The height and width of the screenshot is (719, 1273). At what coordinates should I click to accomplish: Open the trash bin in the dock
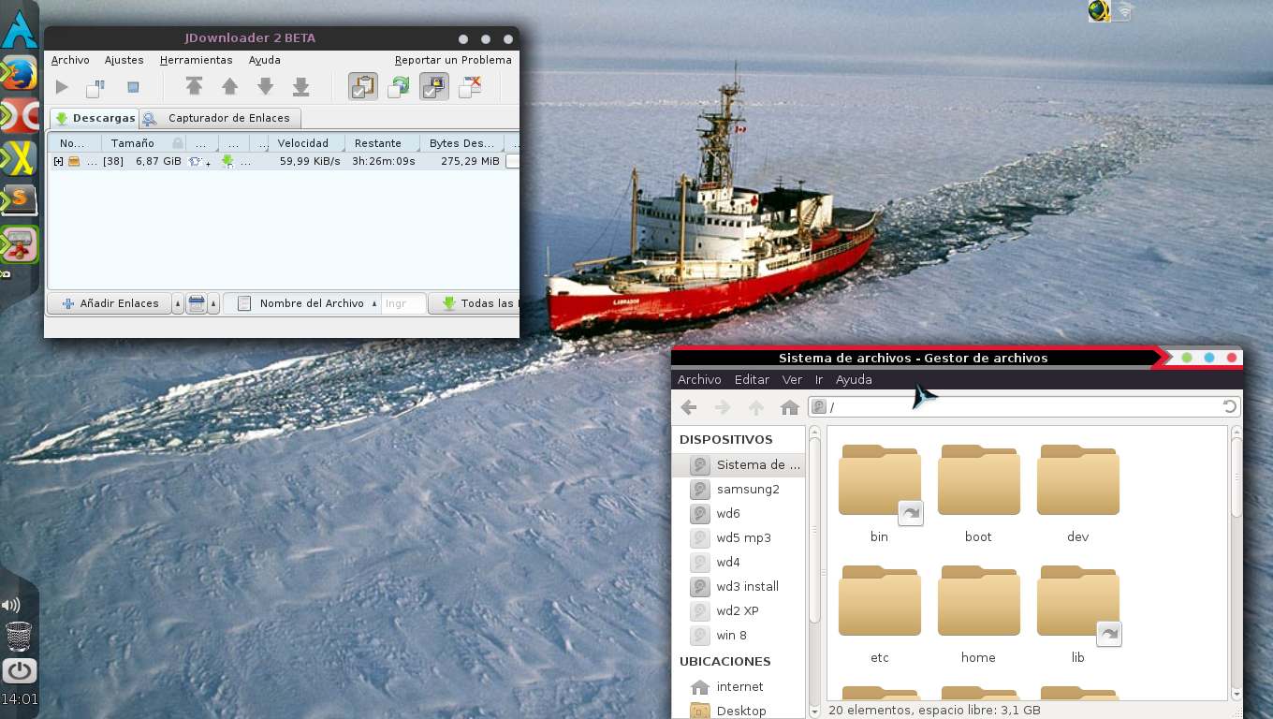coord(19,637)
